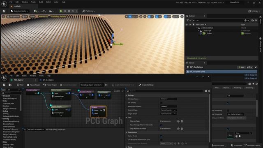Select BP_OurSpline (Self) component row
This screenshot has width=263, height=148.
click(x=221, y=72)
